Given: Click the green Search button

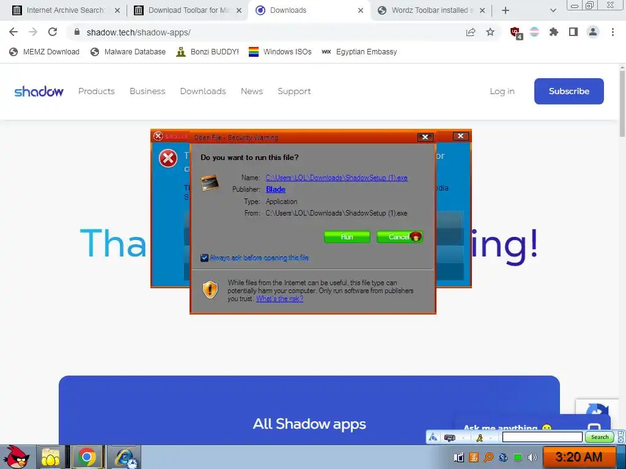Looking at the screenshot, I should 600,437.
